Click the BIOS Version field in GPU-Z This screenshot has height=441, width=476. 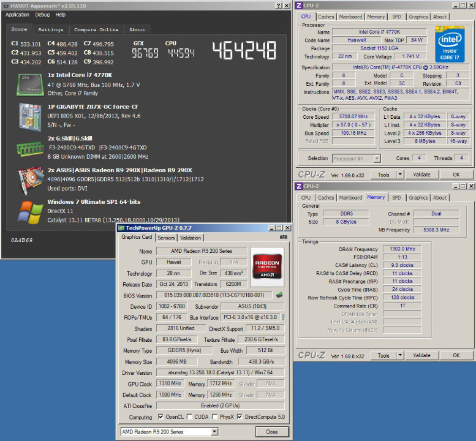pyautogui.click(x=214, y=295)
